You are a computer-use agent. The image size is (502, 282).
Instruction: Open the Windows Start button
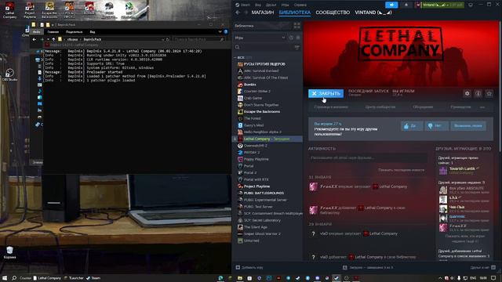(x=5, y=278)
